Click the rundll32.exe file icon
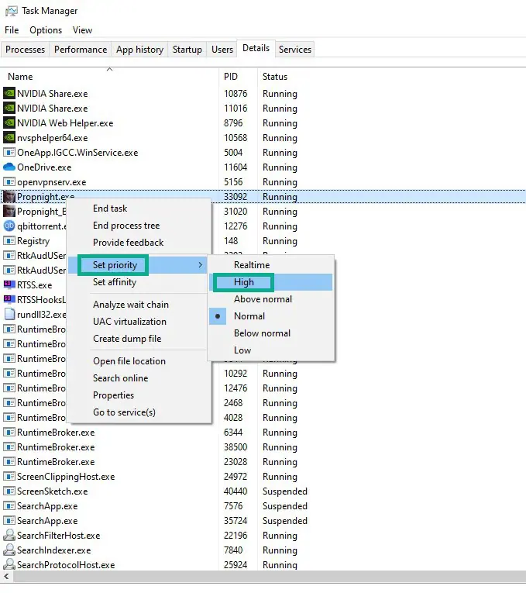 click(9, 314)
